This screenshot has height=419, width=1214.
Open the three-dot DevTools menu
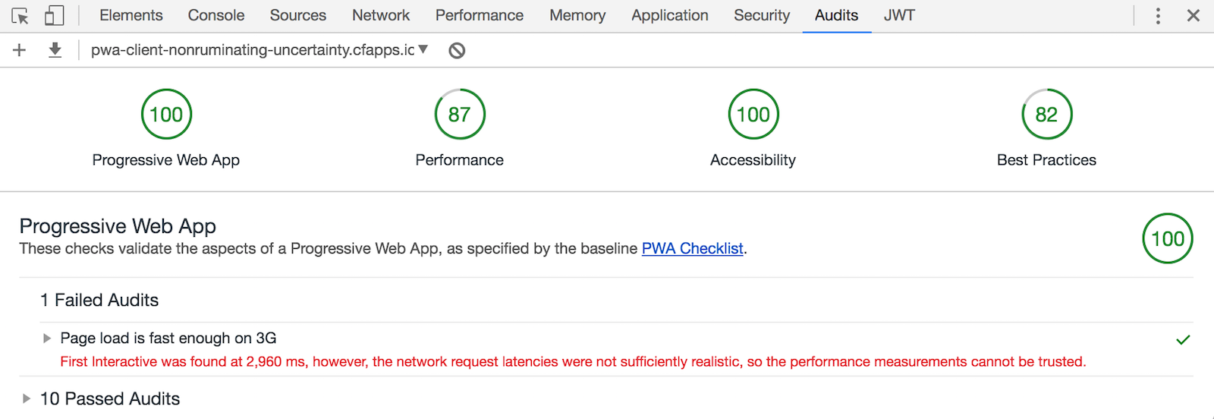[1158, 16]
